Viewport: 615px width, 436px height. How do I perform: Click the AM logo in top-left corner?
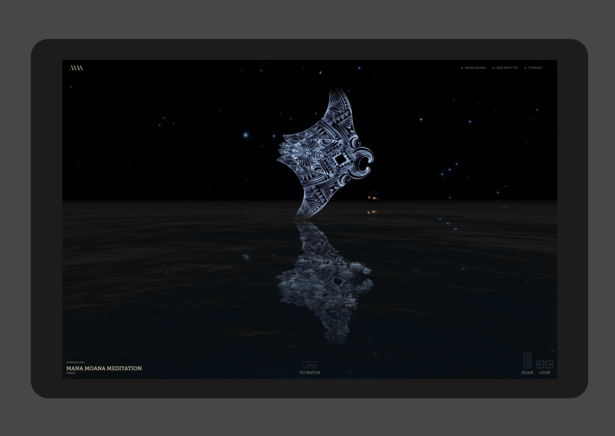click(76, 68)
